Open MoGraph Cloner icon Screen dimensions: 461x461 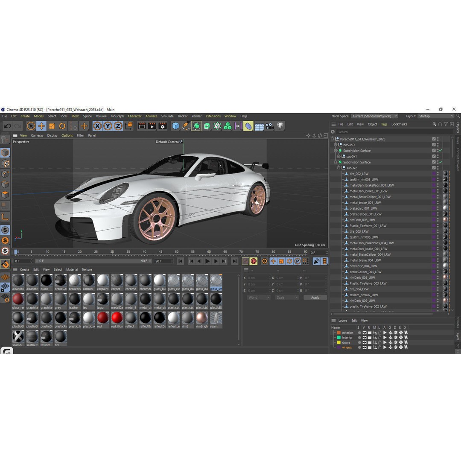(x=228, y=126)
